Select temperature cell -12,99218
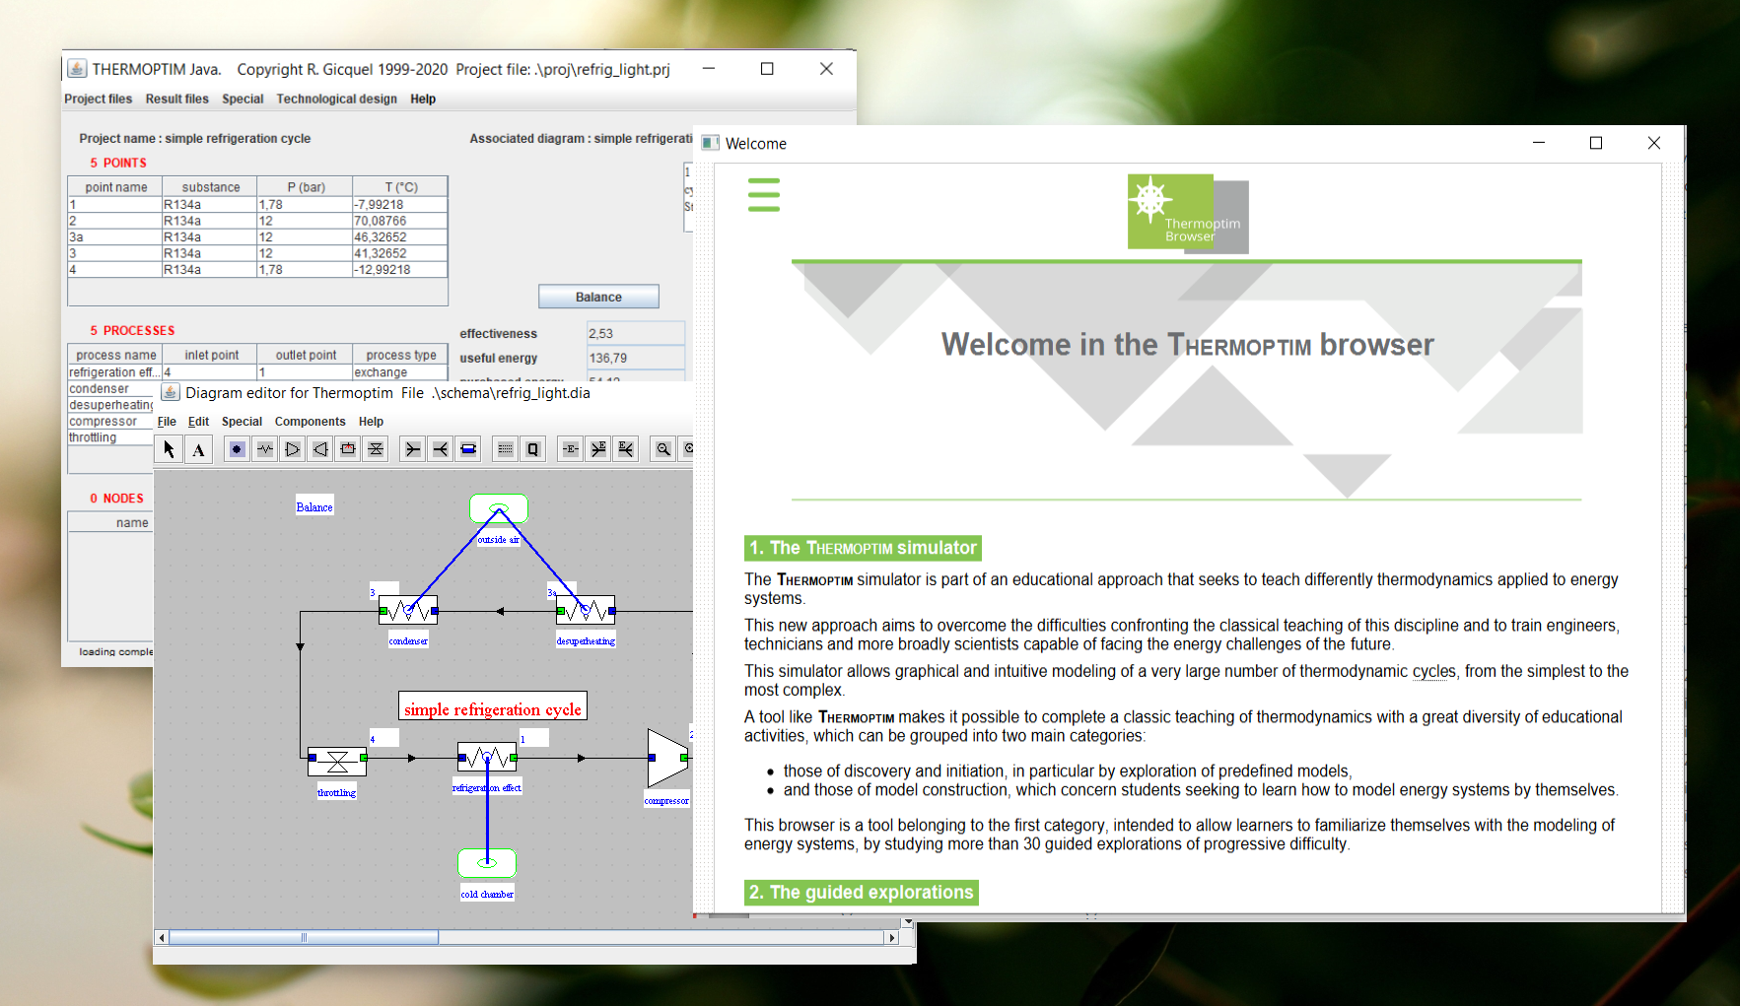This screenshot has width=1740, height=1006. pyautogui.click(x=399, y=269)
